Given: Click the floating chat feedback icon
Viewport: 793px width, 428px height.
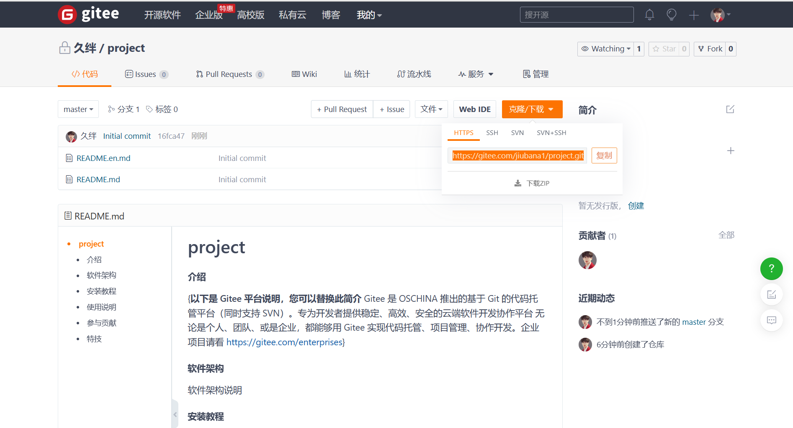Looking at the screenshot, I should click(771, 320).
